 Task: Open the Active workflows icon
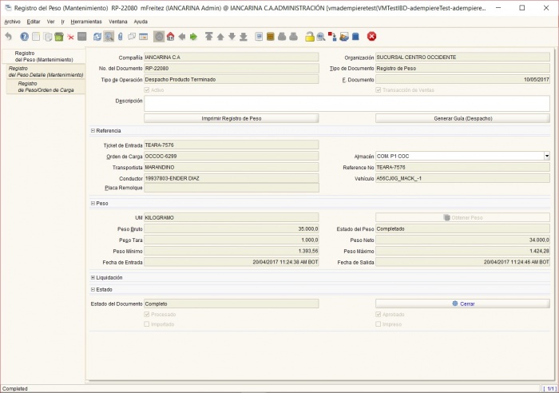pyautogui.click(x=332, y=37)
